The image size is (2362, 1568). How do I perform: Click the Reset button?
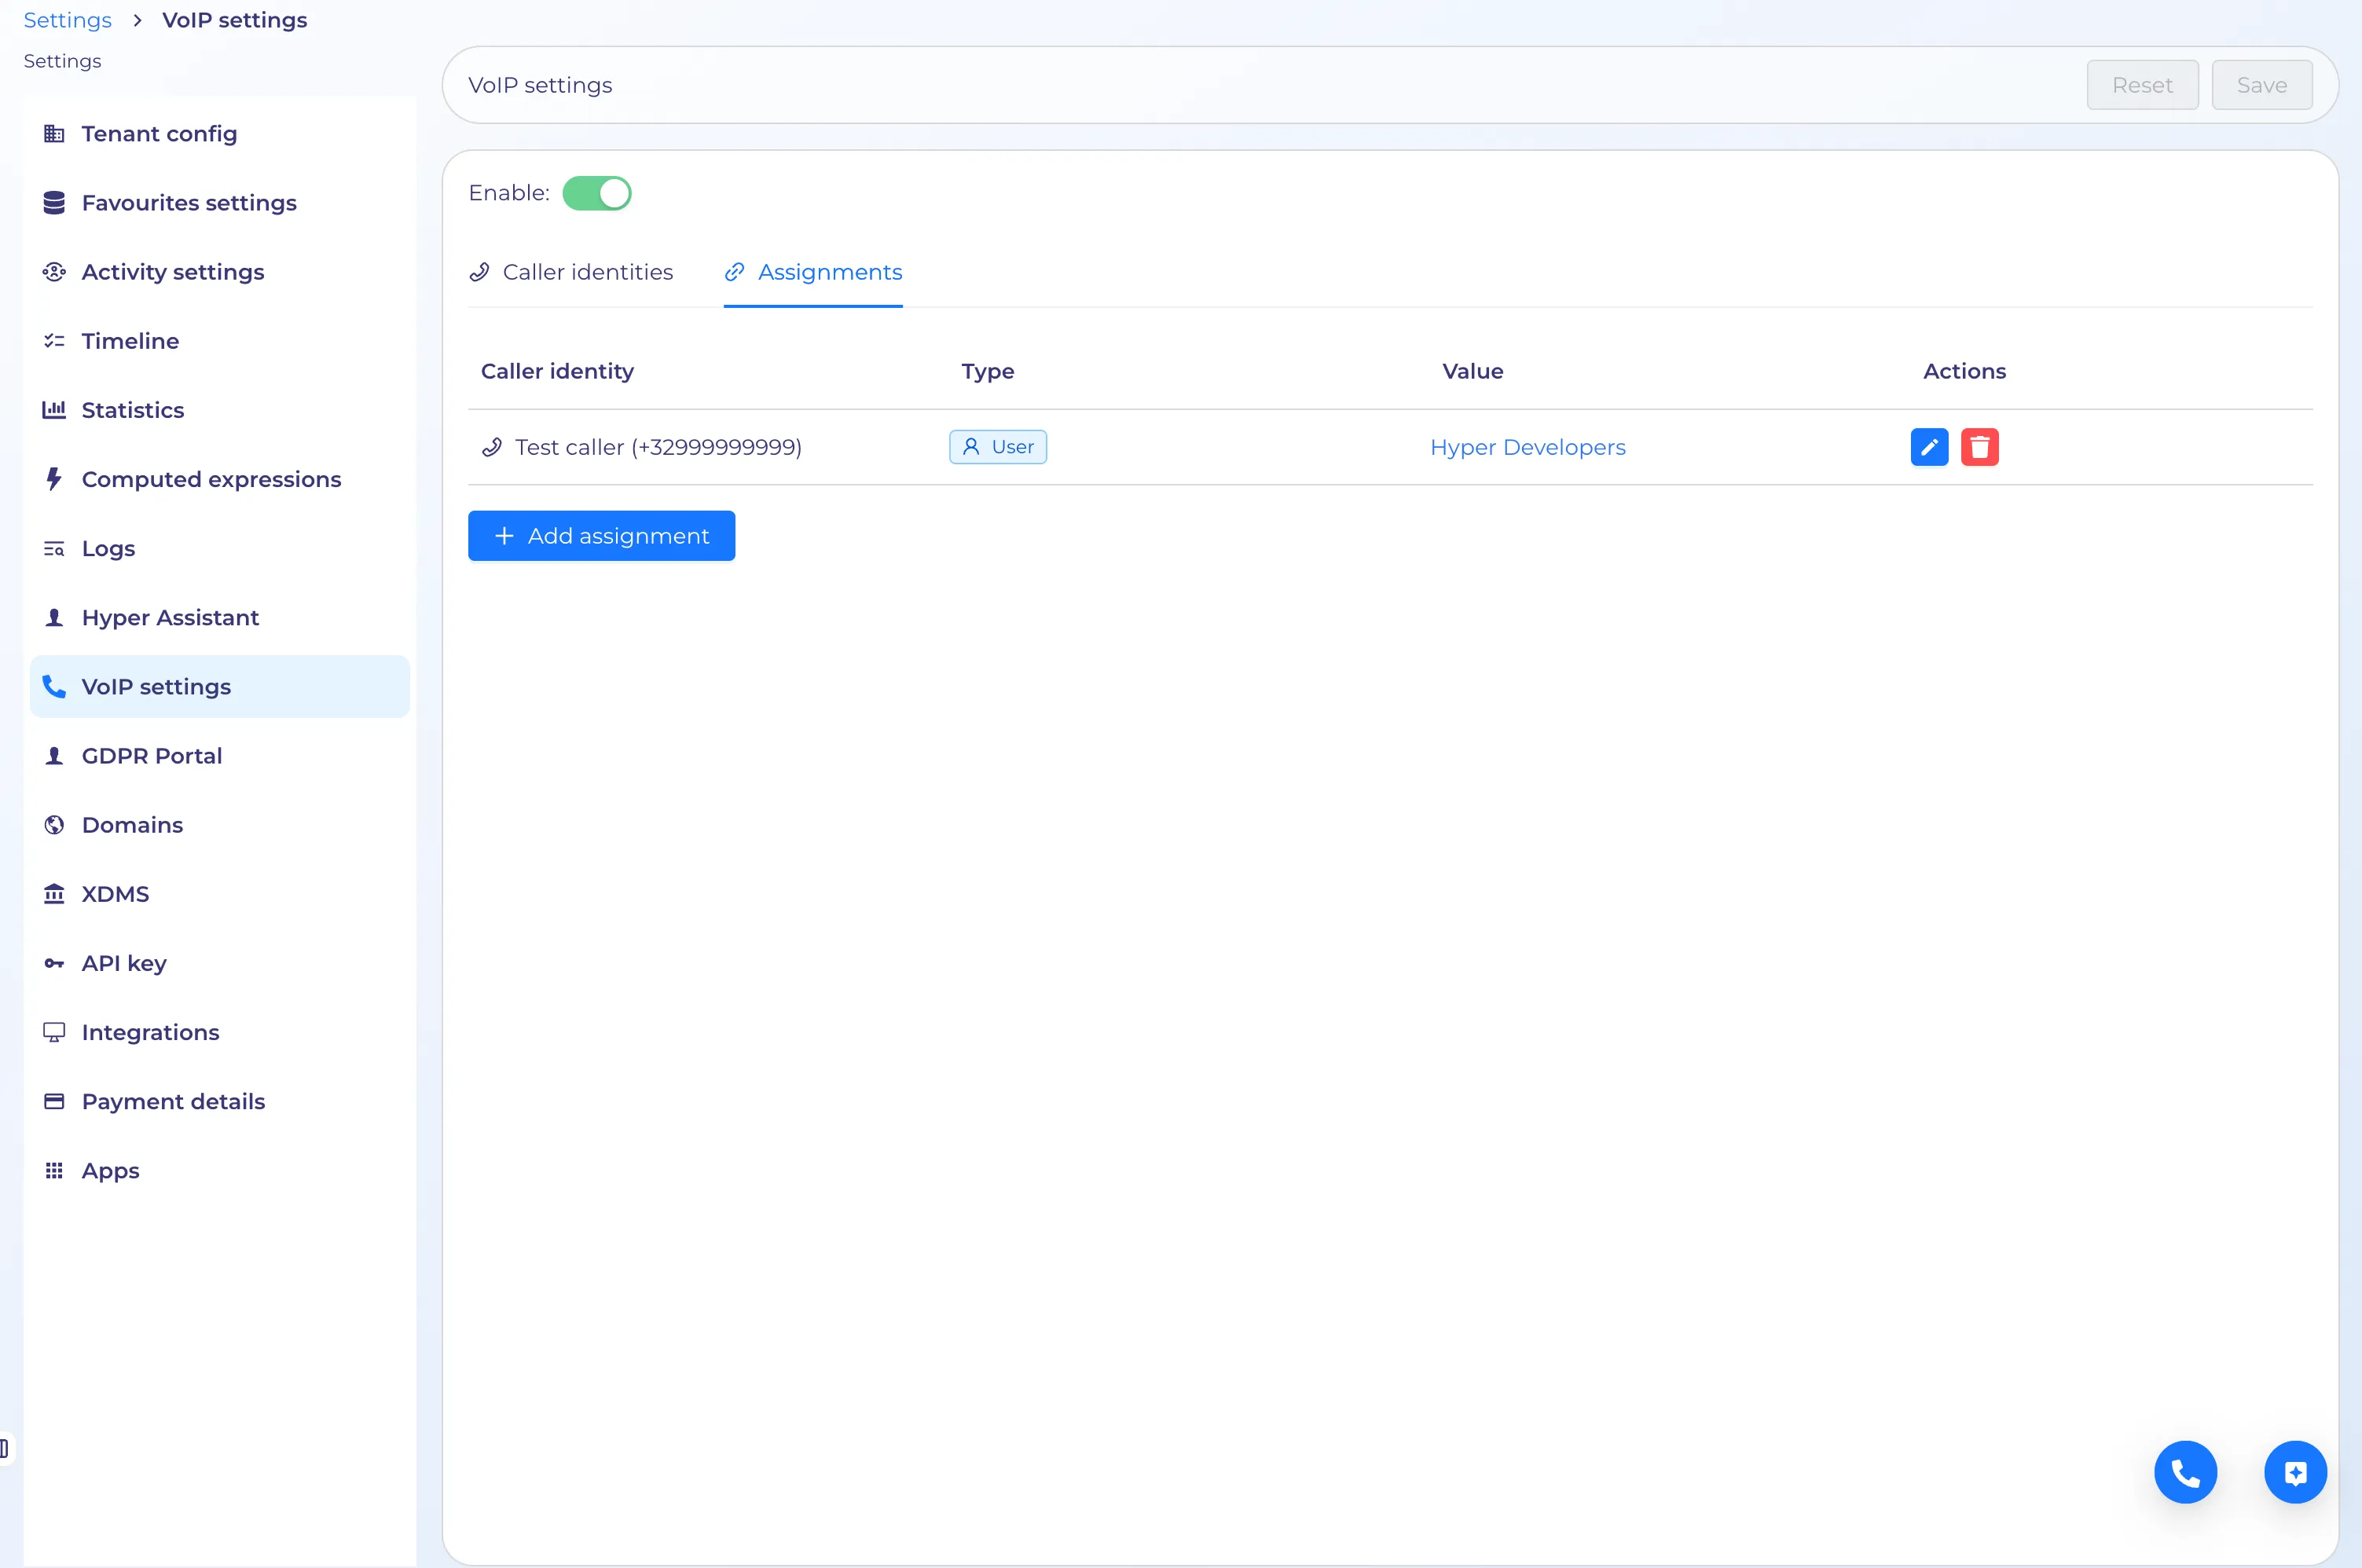click(2142, 85)
